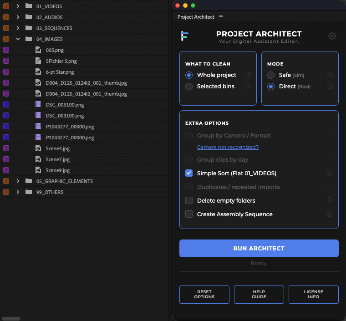Tick Duplicates / repeated imports checkbox
Image resolution: width=346 pixels, height=321 pixels.
(189, 187)
